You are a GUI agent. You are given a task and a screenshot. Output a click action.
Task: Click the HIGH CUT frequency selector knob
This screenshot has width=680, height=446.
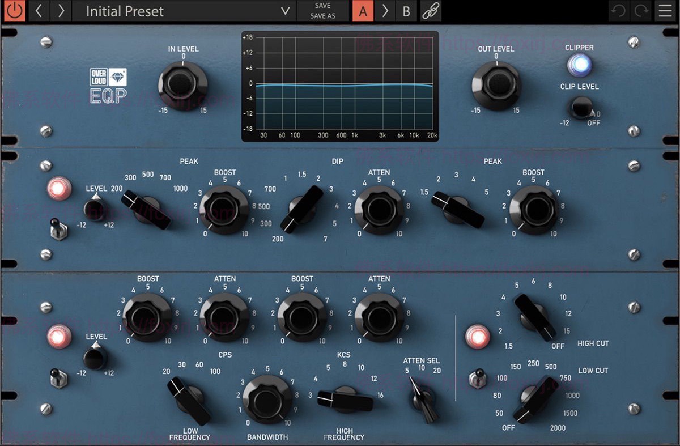(x=535, y=317)
